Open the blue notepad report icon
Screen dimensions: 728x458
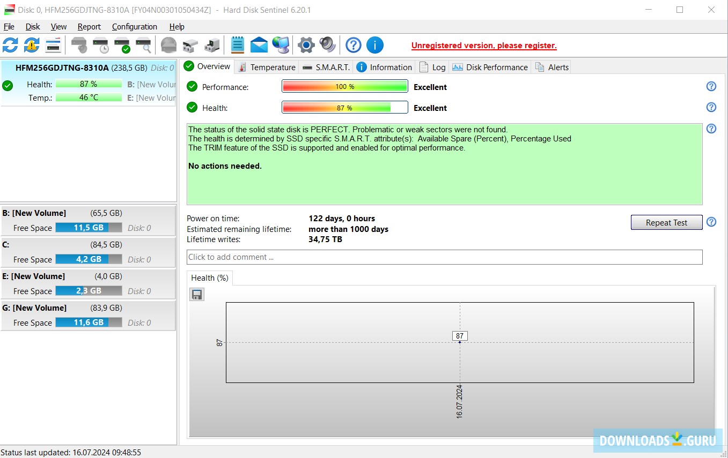(237, 45)
